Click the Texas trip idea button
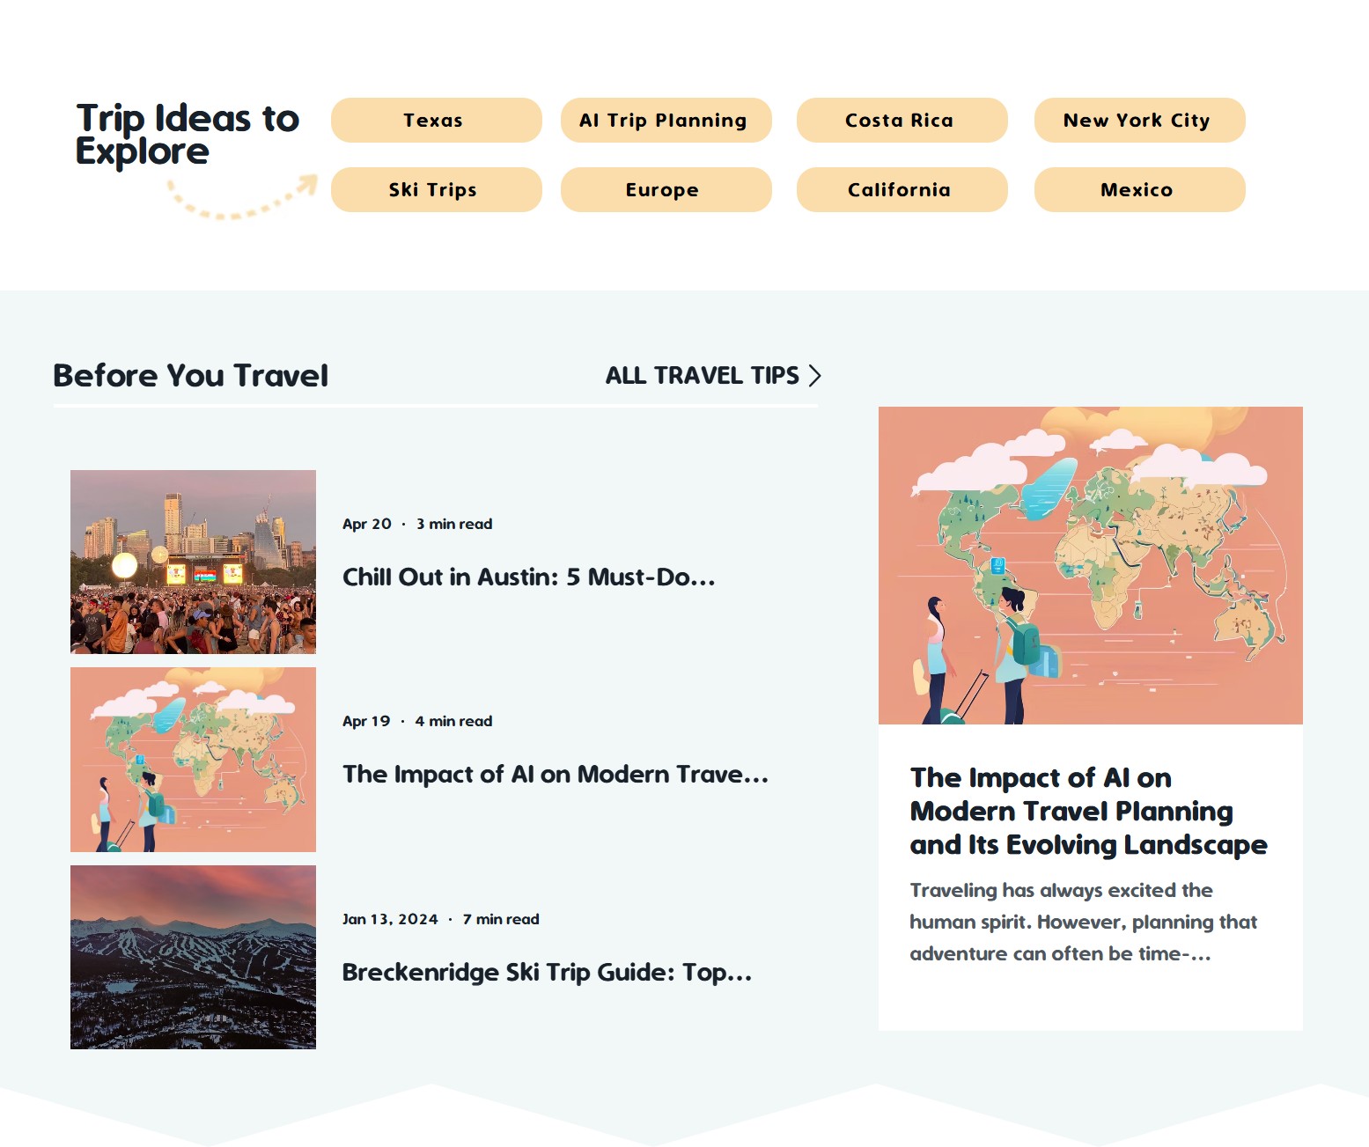This screenshot has height=1147, width=1369. 436,120
